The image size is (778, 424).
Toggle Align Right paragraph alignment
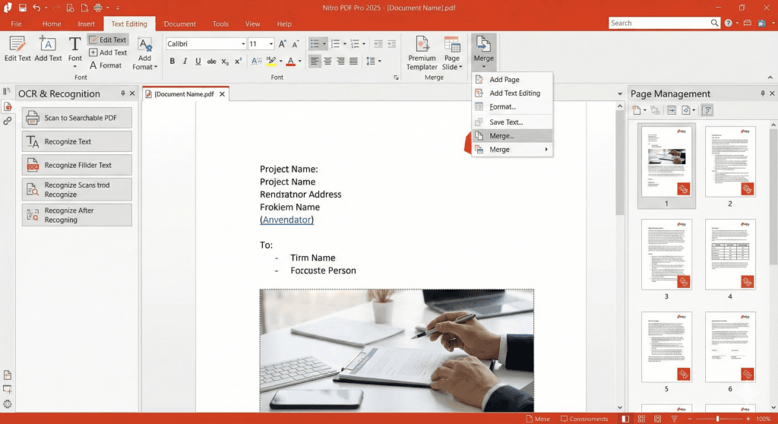tap(340, 61)
